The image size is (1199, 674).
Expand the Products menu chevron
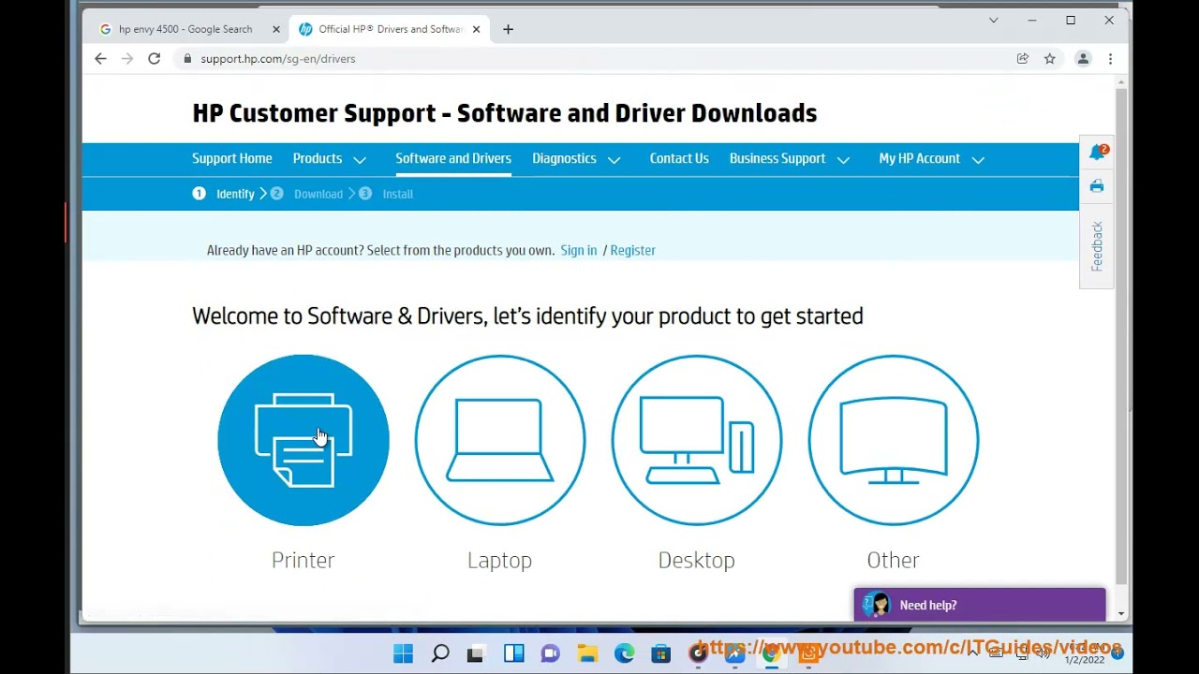point(360,160)
